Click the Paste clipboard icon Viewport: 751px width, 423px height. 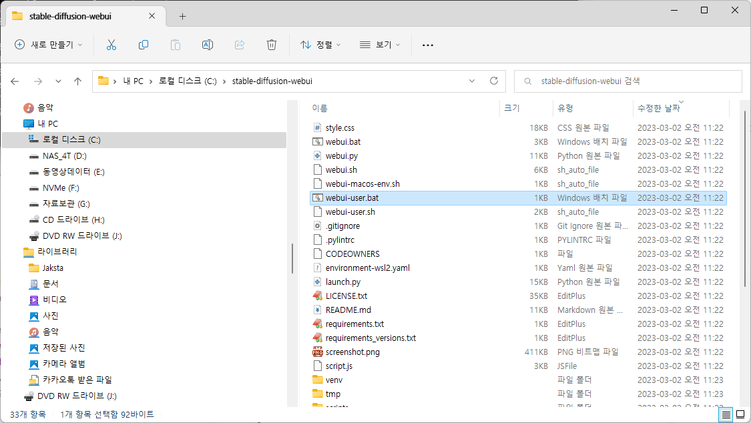[176, 45]
